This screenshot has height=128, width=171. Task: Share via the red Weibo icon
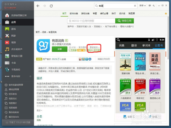coord(80,59)
